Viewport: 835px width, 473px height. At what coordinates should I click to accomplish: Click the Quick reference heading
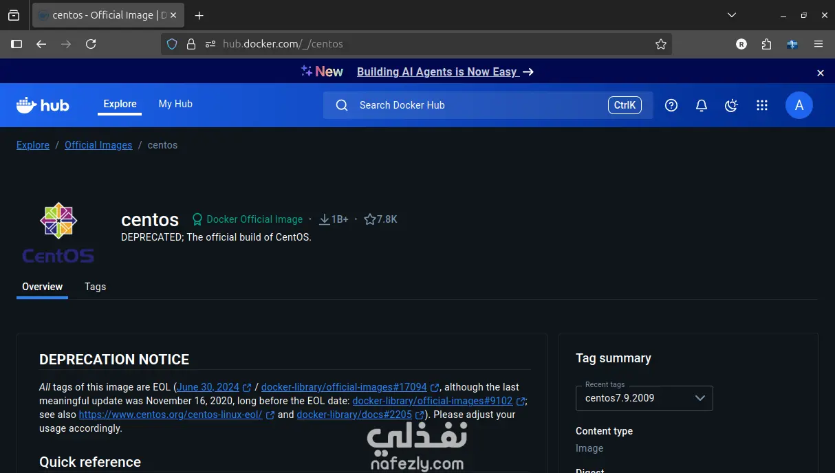pos(90,462)
